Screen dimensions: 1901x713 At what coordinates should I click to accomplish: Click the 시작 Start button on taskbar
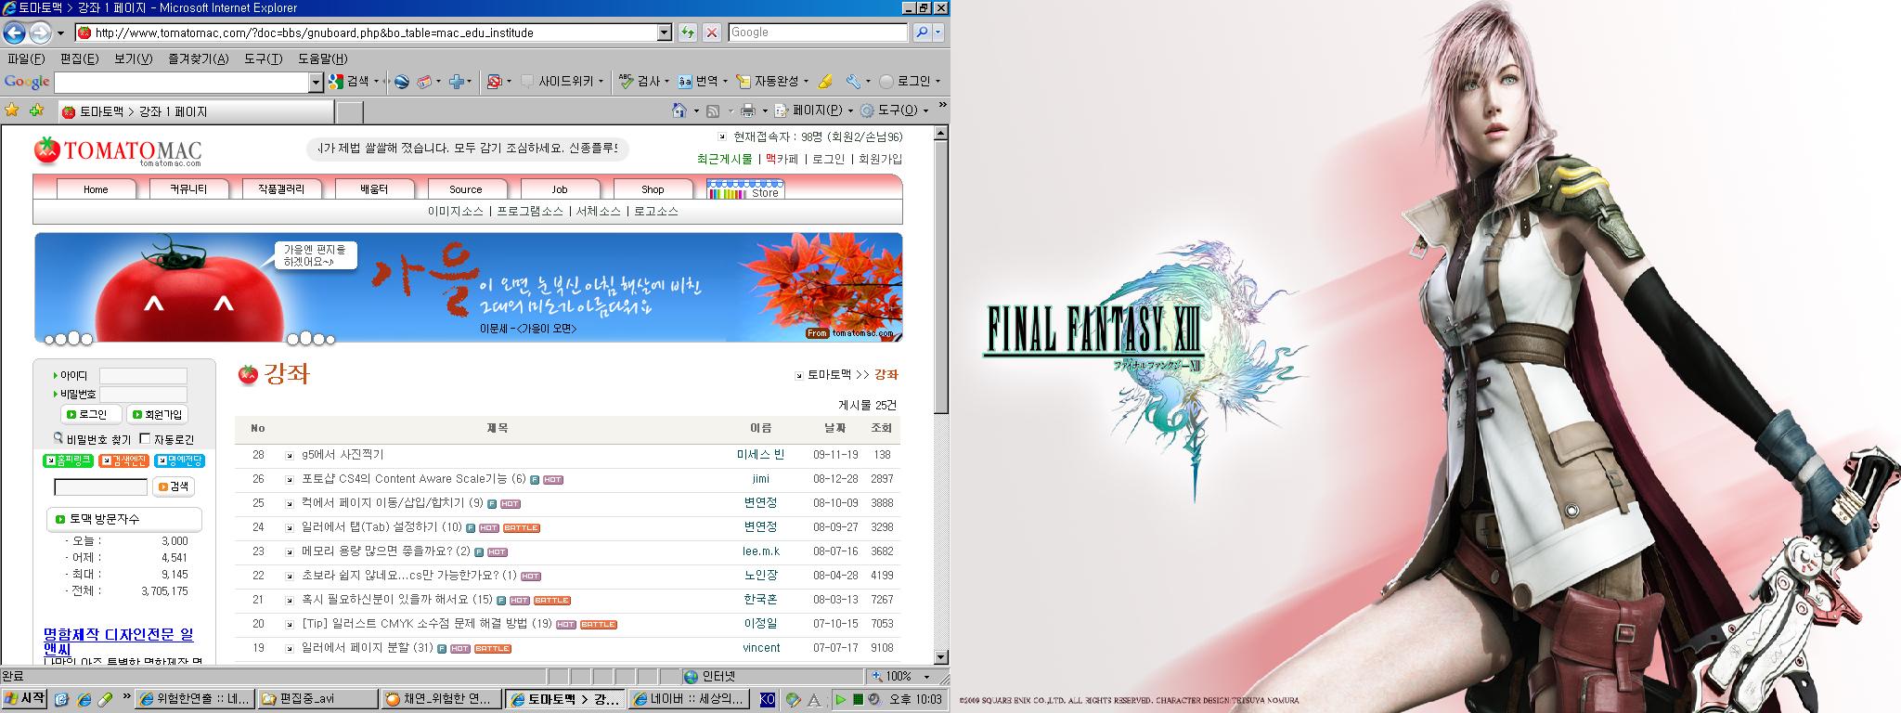(25, 699)
